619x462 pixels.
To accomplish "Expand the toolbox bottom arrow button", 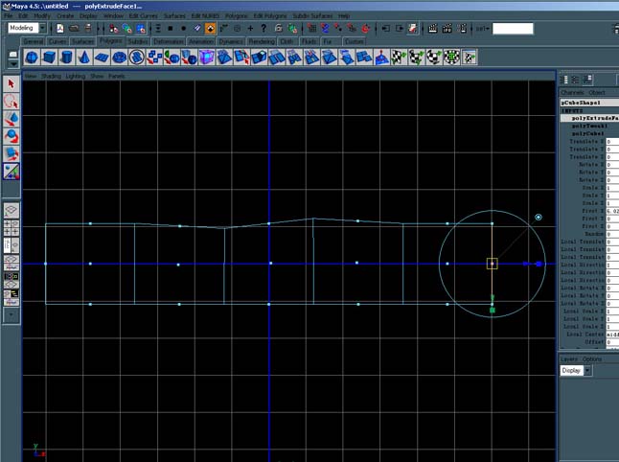I will 11,314.
